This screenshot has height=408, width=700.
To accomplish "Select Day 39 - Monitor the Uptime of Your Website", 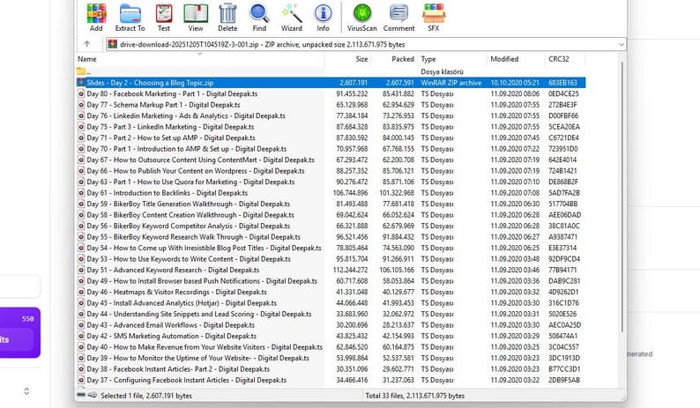I will [331, 358].
